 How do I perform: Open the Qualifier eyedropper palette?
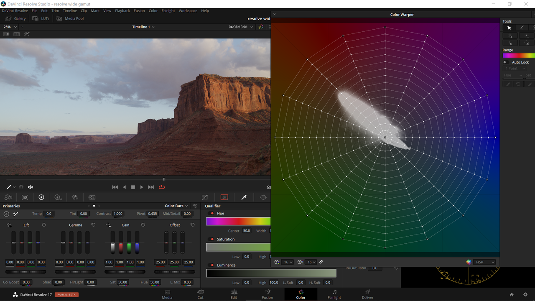pos(244,197)
